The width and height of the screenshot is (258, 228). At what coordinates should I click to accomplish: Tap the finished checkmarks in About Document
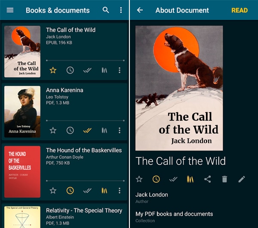pyautogui.click(x=173, y=179)
